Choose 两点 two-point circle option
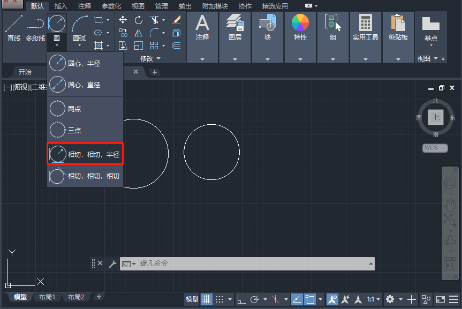The image size is (462, 309). click(x=85, y=109)
